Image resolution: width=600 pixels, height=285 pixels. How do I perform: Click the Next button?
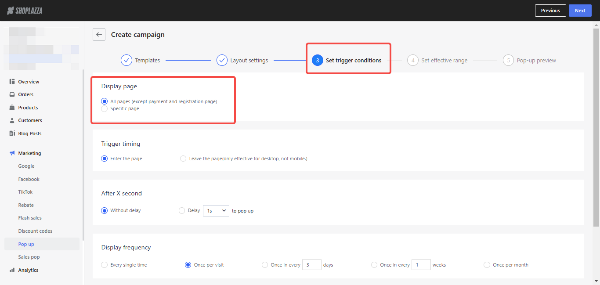(580, 11)
